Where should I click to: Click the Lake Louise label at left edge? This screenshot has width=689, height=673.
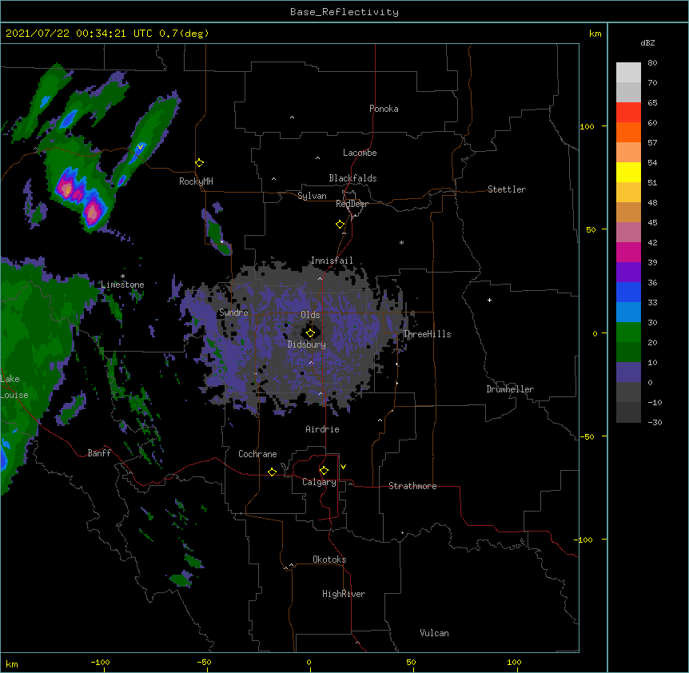coord(14,387)
